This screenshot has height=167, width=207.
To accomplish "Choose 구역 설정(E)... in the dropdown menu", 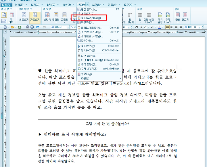I will pyautogui.click(x=99, y=64).
